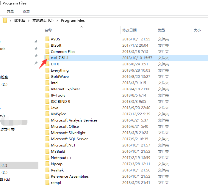The height and width of the screenshot is (186, 208).
Task: Click the BtSoft folder icon
Action: click(x=47, y=45)
